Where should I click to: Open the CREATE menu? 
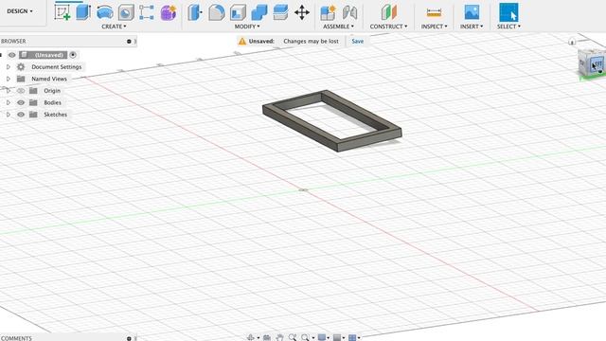114,27
